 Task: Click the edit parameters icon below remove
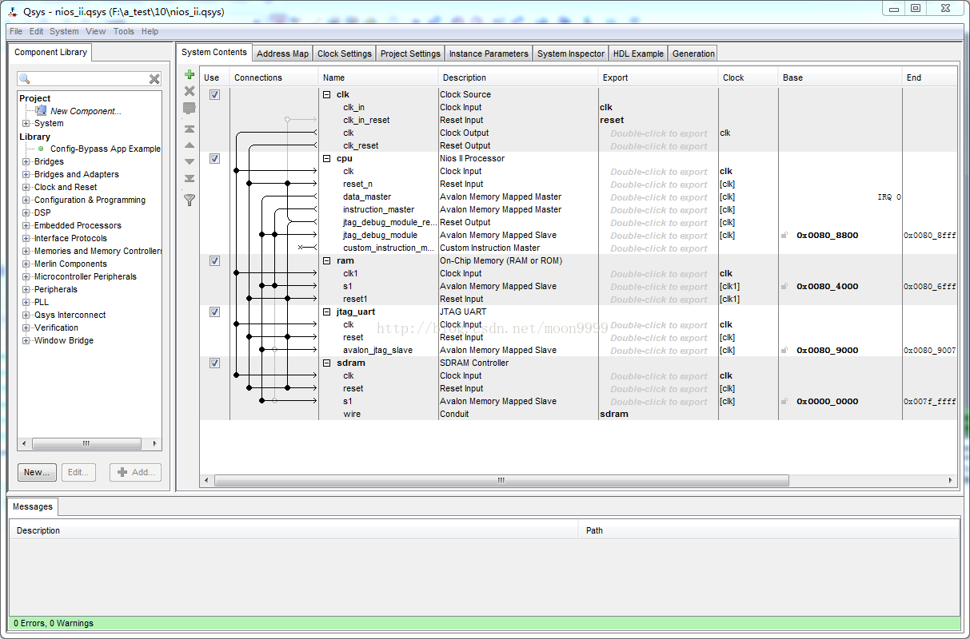190,108
